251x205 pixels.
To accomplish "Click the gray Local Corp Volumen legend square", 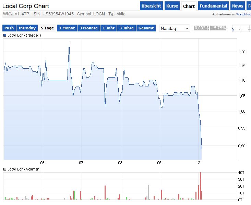I will point(5,169).
